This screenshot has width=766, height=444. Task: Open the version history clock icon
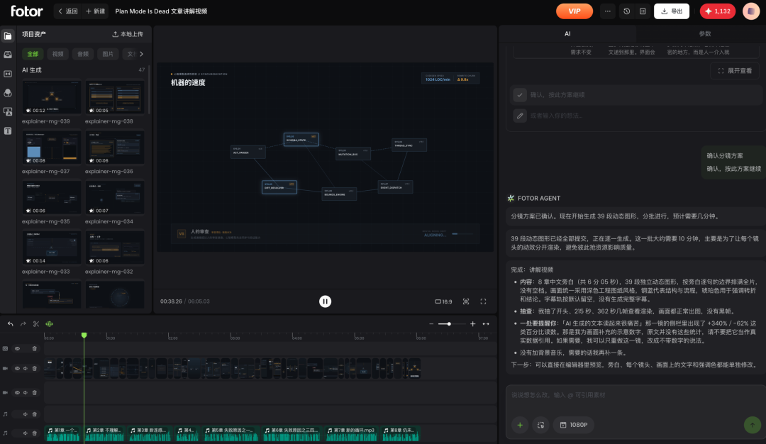click(627, 11)
